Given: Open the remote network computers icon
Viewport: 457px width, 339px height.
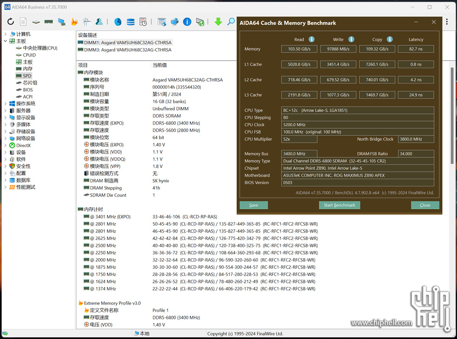Looking at the screenshot, I should pyautogui.click(x=174, y=22).
